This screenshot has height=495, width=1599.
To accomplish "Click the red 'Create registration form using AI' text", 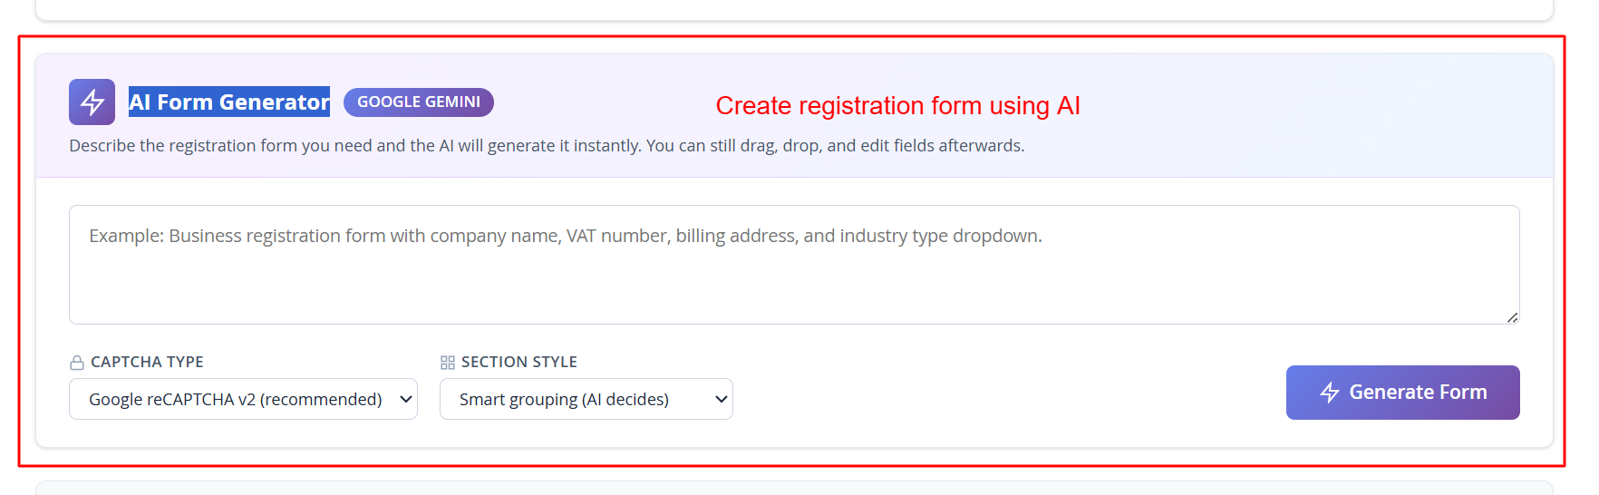I will click(897, 106).
